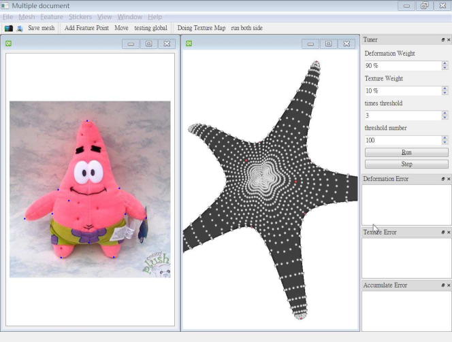Minimize the Patrick photo subwindow
Screen dimensions: 452x342
[131, 44]
